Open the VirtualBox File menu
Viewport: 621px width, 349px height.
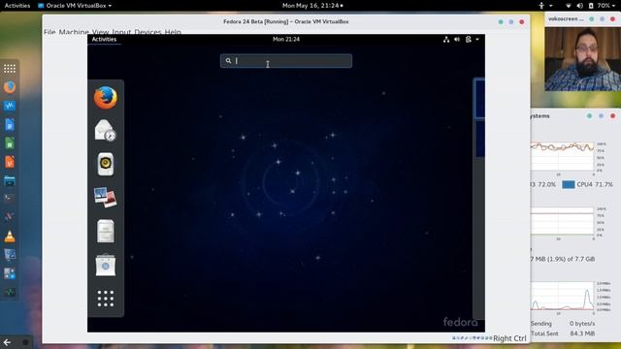coord(49,32)
